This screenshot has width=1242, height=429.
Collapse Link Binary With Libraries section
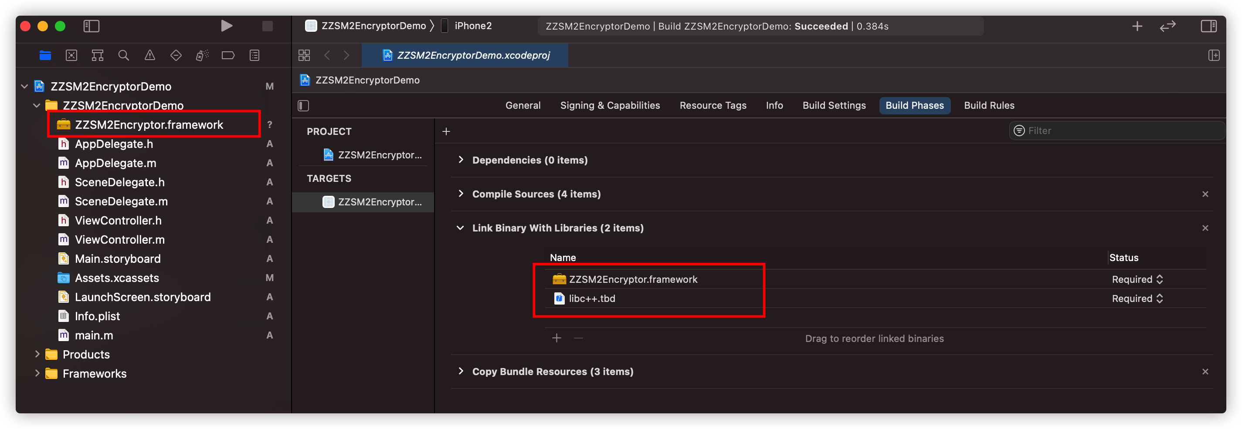(x=461, y=228)
